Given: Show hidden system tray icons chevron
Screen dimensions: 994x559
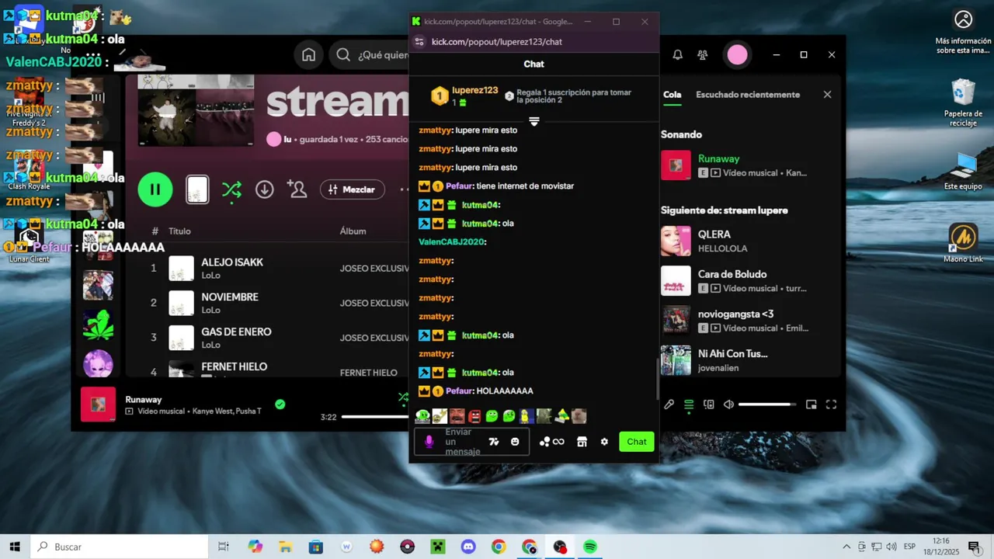Looking at the screenshot, I should coord(846,547).
